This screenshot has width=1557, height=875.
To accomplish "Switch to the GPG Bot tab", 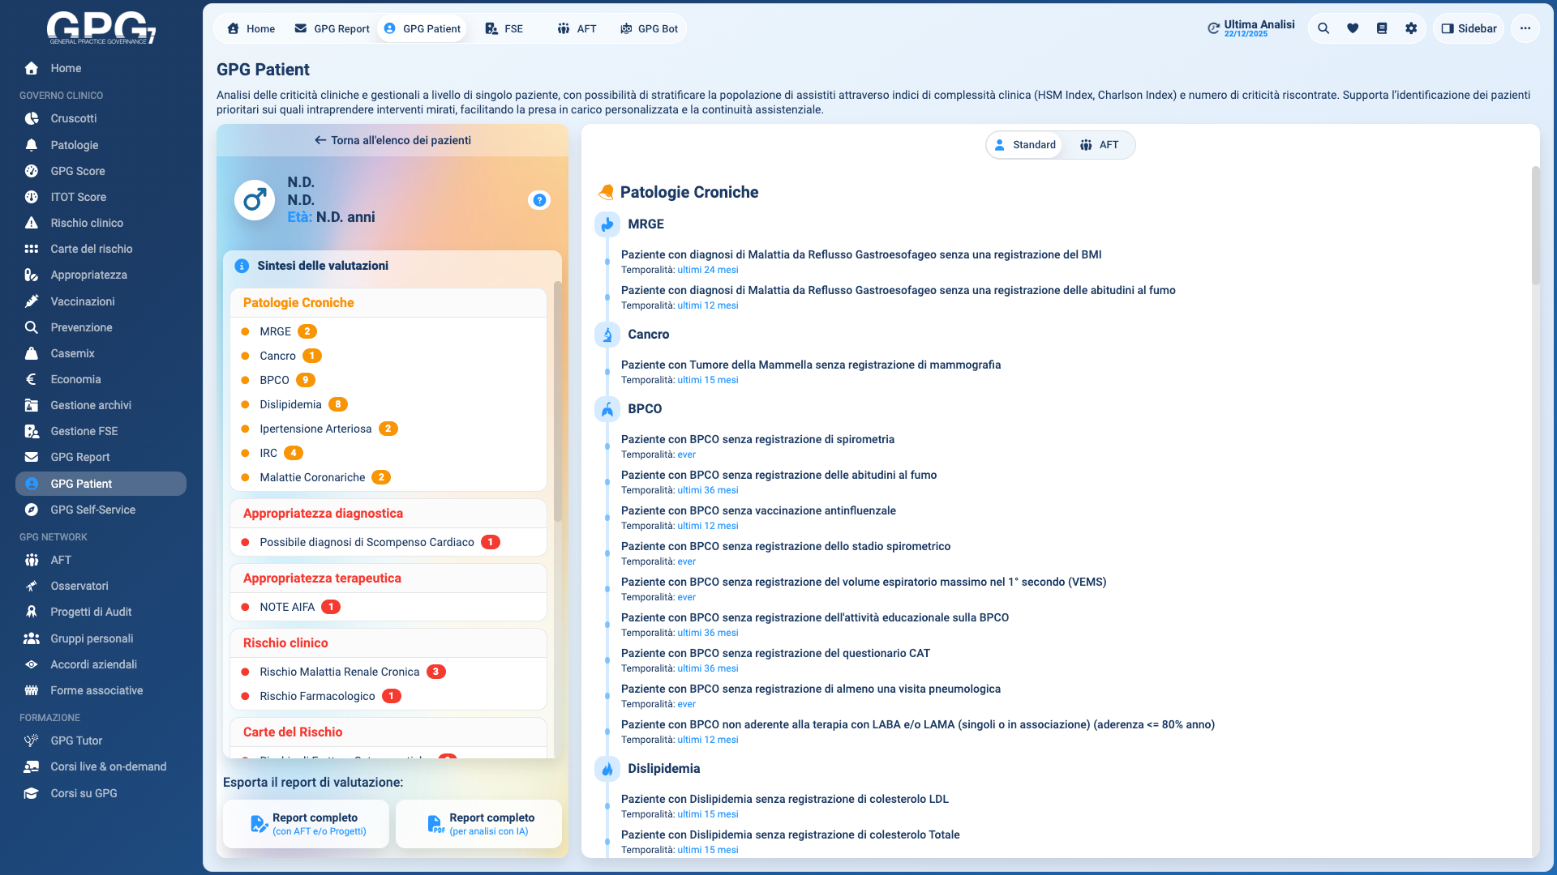I will (649, 28).
